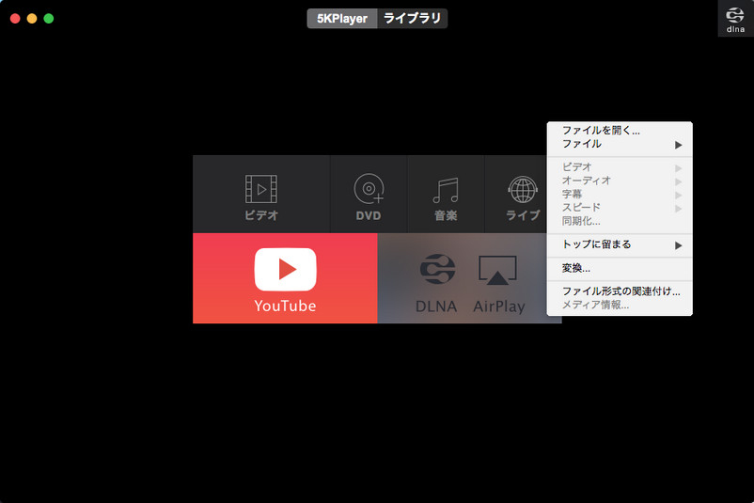754x503 pixels.
Task: Click メディア情報... menu entry
Action: coord(595,305)
